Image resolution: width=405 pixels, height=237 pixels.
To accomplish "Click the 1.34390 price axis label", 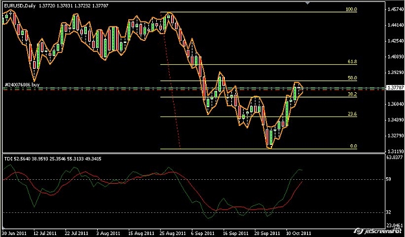I will tap(395, 119).
